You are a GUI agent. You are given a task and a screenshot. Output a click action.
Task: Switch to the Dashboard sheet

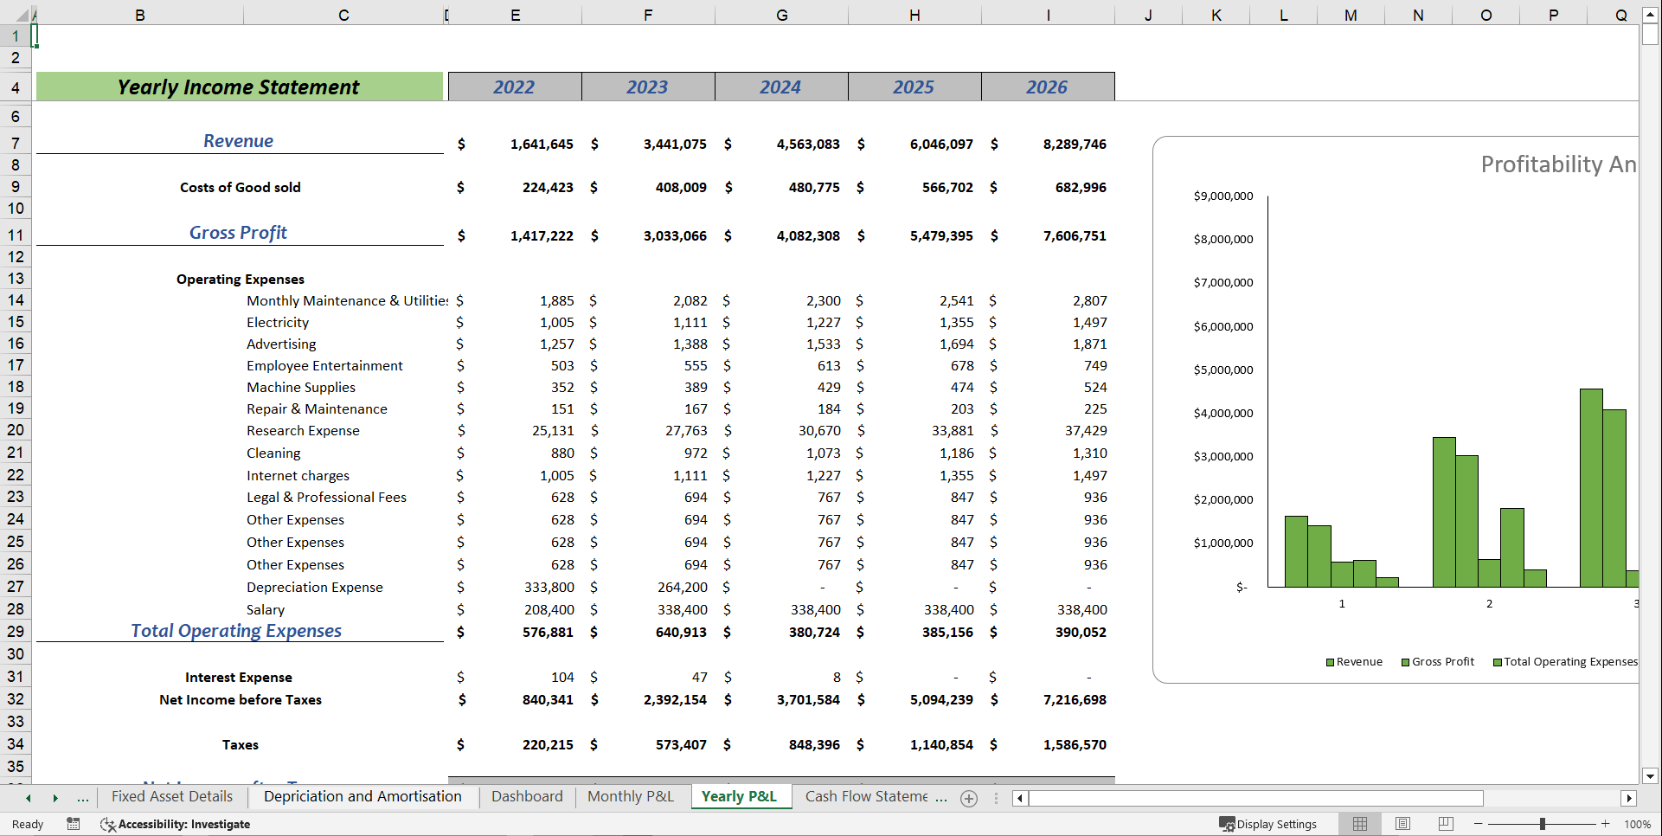tap(527, 796)
